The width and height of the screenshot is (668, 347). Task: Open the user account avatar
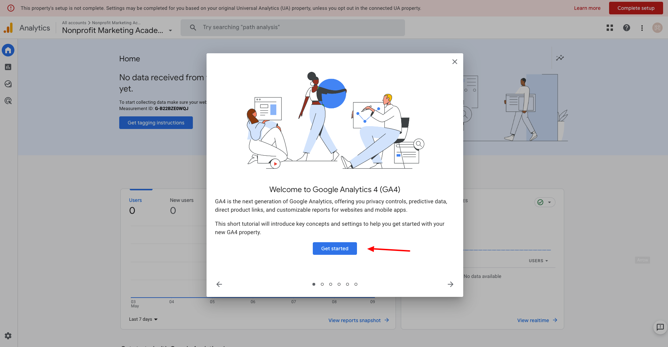(657, 28)
